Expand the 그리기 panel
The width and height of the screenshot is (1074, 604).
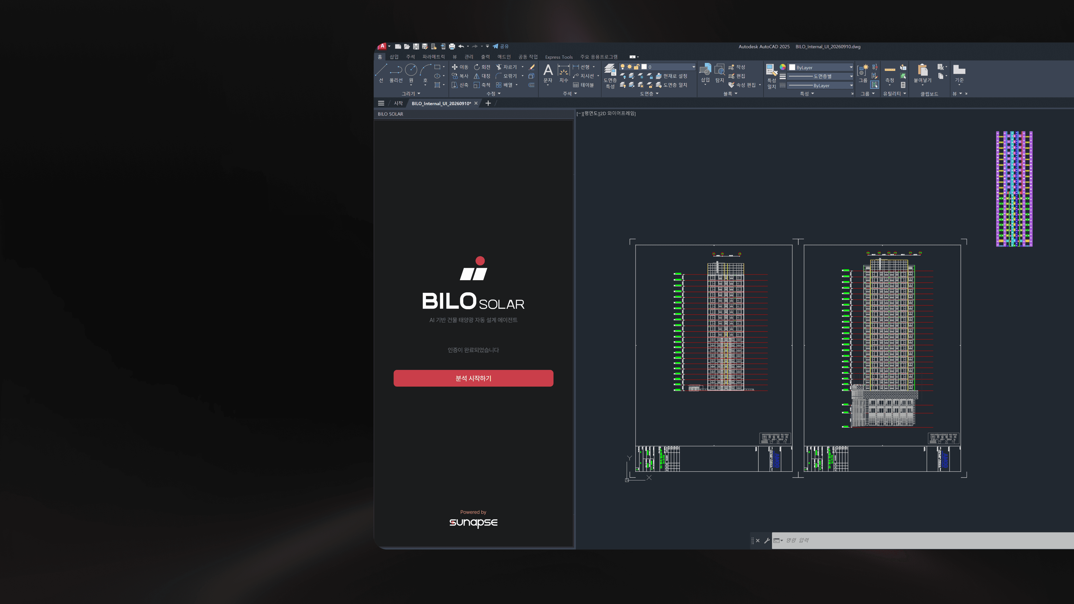pyautogui.click(x=411, y=94)
